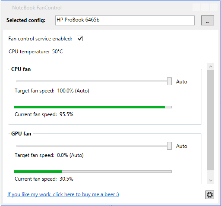Click the CPU fan group heading

click(21, 69)
